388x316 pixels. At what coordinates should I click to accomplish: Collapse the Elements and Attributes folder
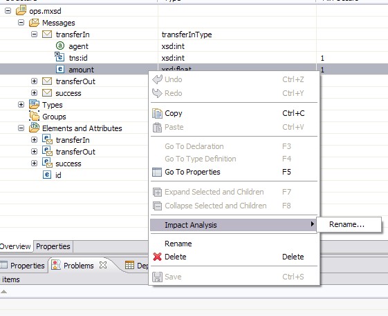pyautogui.click(x=21, y=128)
